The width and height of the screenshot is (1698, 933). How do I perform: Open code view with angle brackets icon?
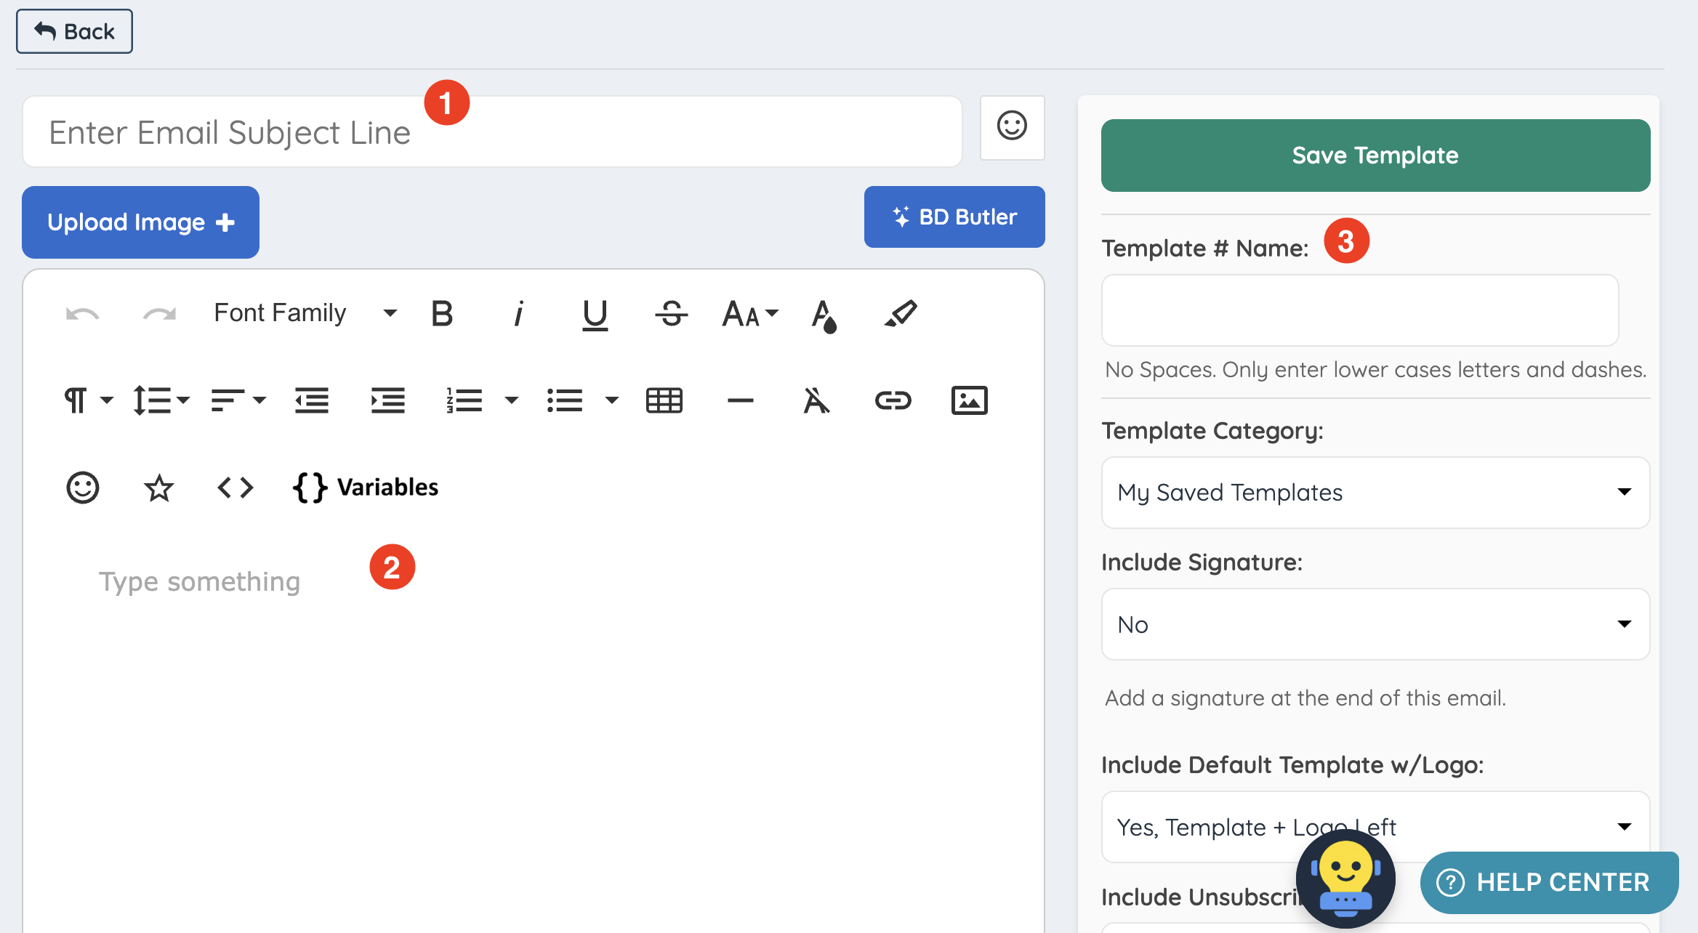[236, 488]
